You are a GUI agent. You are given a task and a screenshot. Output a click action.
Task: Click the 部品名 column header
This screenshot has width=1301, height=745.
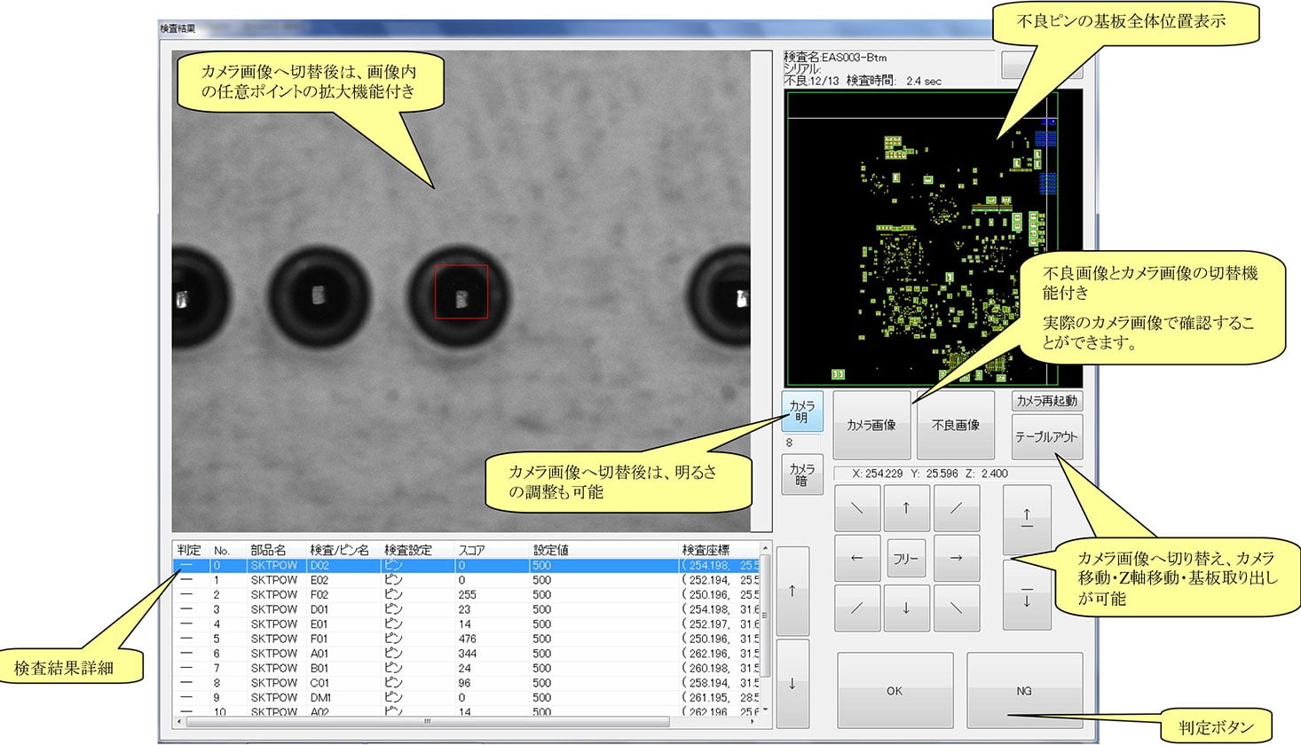point(268,551)
